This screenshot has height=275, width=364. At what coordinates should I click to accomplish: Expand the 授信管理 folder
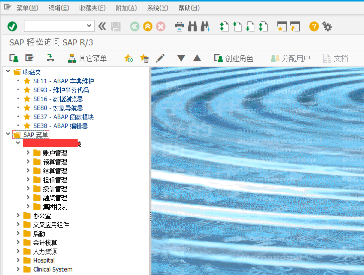[x=28, y=188]
